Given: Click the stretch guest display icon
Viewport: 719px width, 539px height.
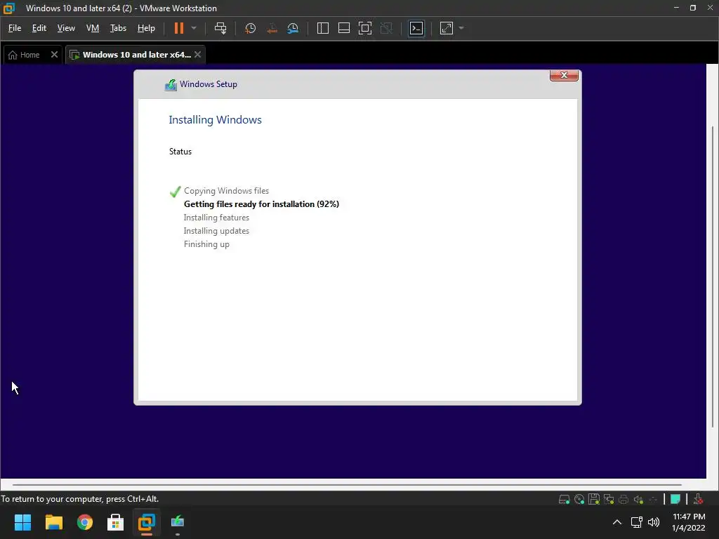Looking at the screenshot, I should pyautogui.click(x=447, y=28).
